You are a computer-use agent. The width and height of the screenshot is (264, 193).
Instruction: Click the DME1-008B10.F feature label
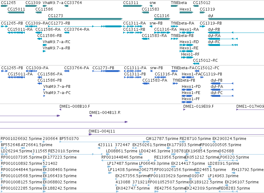pyautogui.click(x=75, y=106)
